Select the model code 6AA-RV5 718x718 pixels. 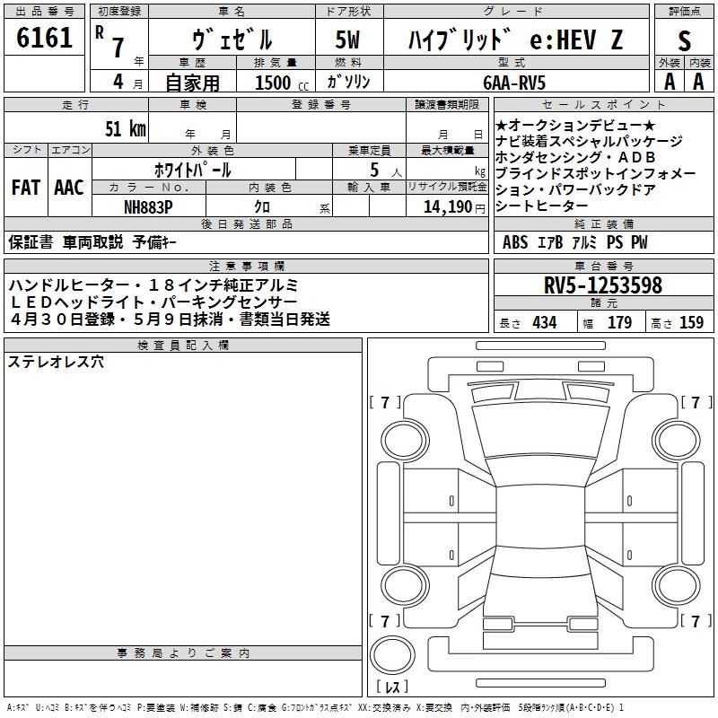click(514, 83)
